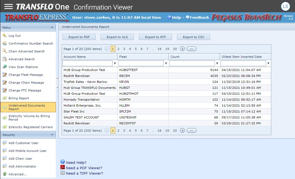Click the Change PTC Message pencil icon
This screenshot has height=179, width=295.
5,90
